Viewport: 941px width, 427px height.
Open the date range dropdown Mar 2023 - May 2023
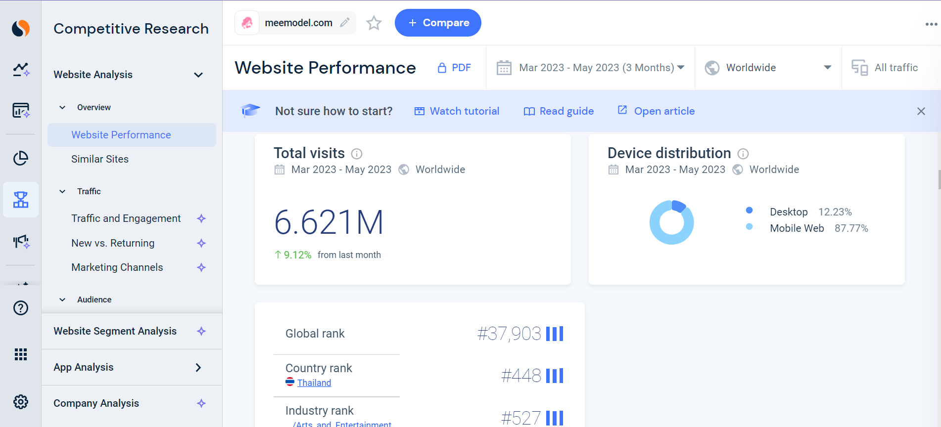[591, 68]
